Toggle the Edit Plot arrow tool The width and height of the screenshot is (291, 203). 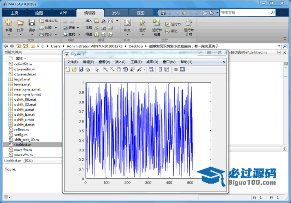pos(97,69)
